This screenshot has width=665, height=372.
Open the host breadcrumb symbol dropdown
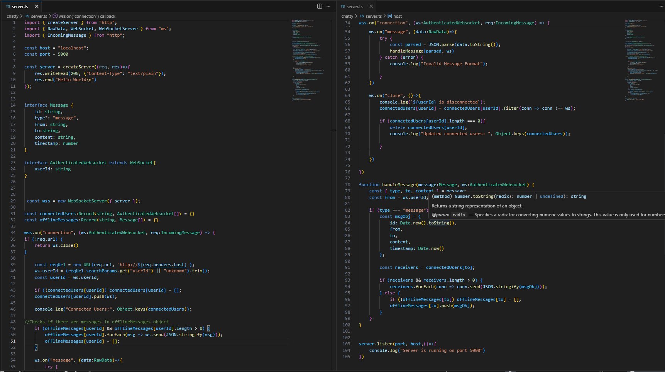pos(397,16)
